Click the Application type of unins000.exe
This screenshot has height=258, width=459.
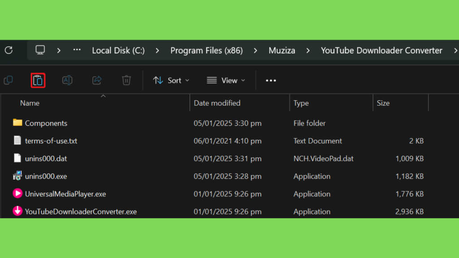coord(312,176)
